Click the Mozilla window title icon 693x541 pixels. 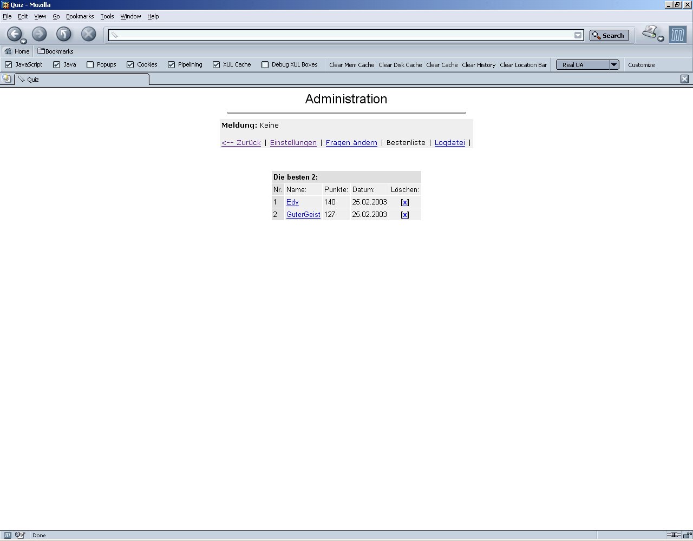(5, 5)
